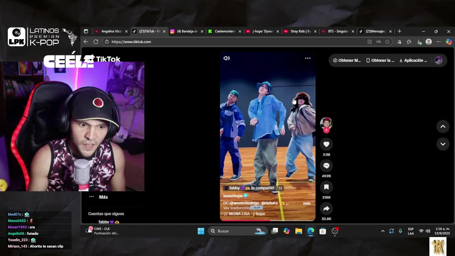Open the CWS - CLE taskbar widget
455x256 pixels.
point(103,231)
